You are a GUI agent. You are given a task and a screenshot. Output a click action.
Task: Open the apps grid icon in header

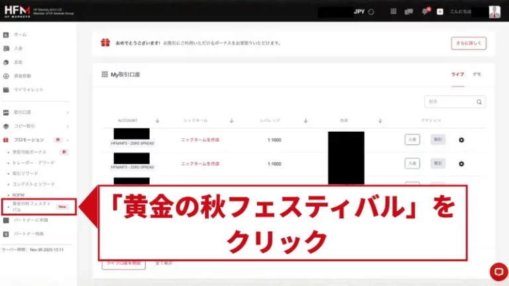coord(394,11)
